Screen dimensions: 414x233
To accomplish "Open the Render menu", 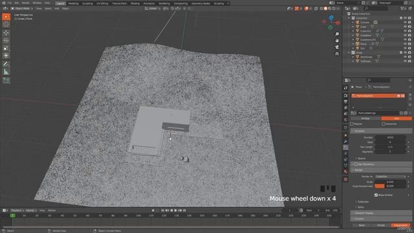I will click(26, 3).
